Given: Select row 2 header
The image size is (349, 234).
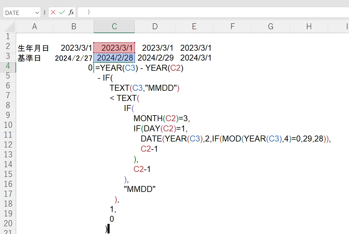Looking at the screenshot, I should point(8,46).
